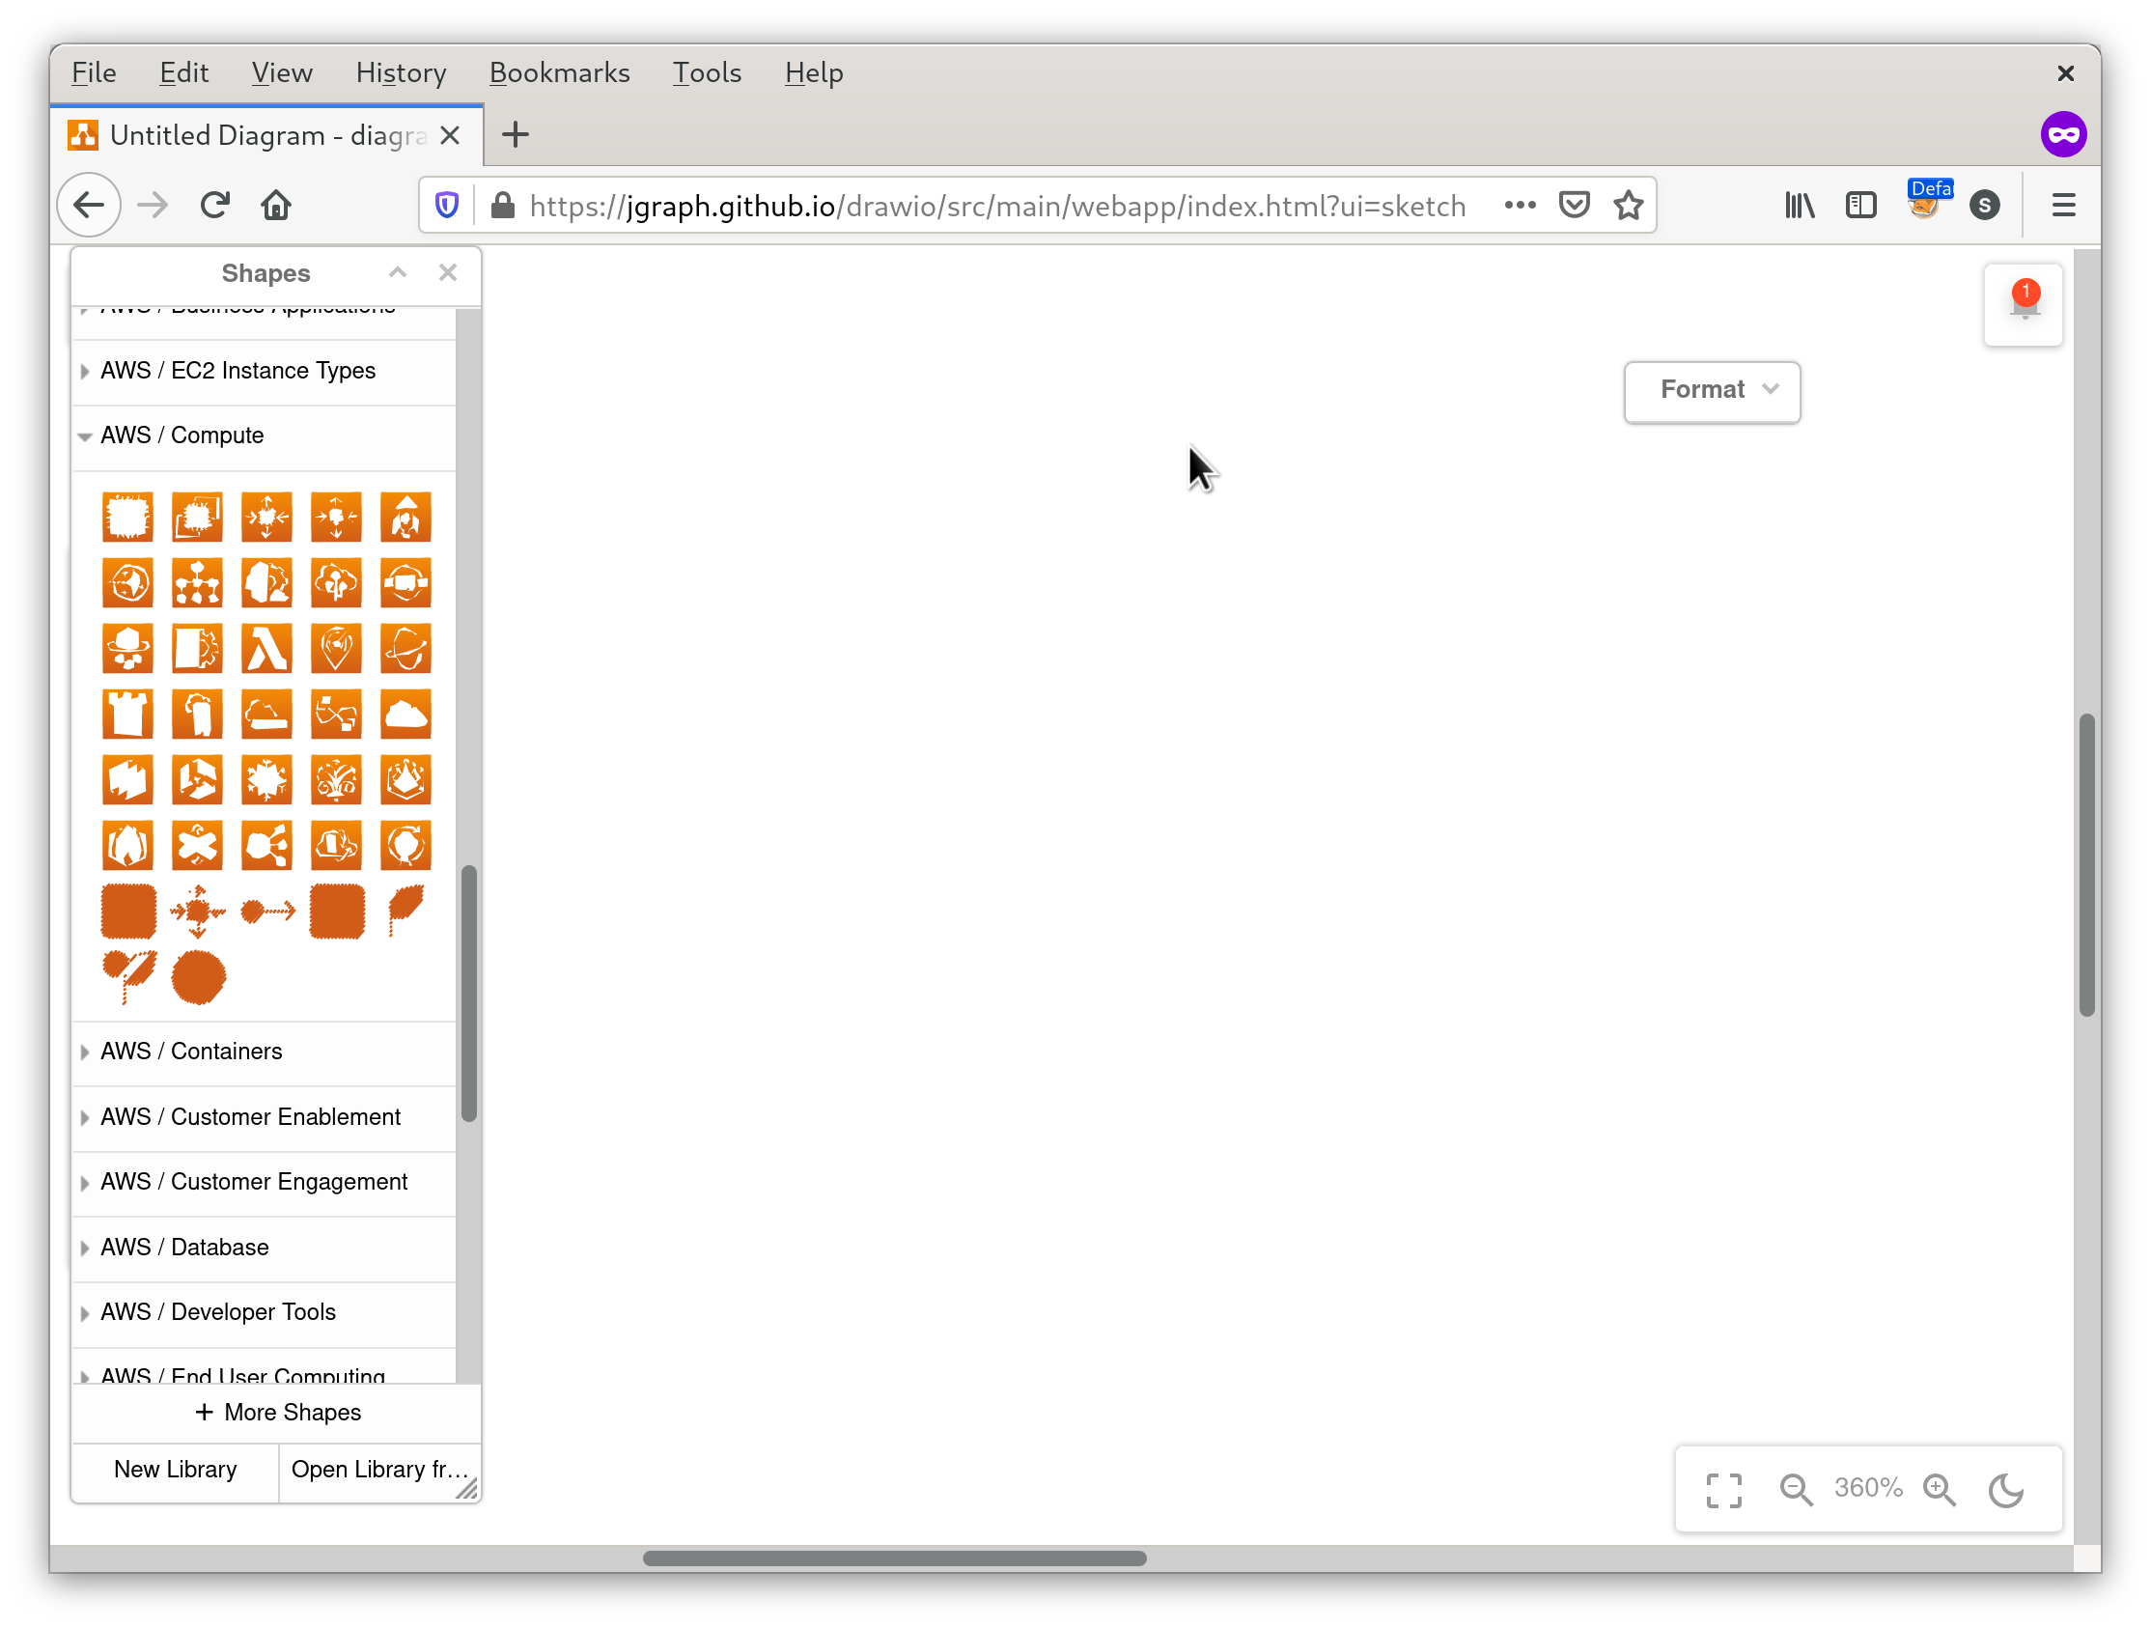Open the Tools menu
Image resolution: width=2151 pixels, height=1628 pixels.
tap(707, 72)
